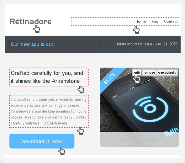Click the use default image button
Viewport: 185px width, 163px height.
click(x=167, y=72)
